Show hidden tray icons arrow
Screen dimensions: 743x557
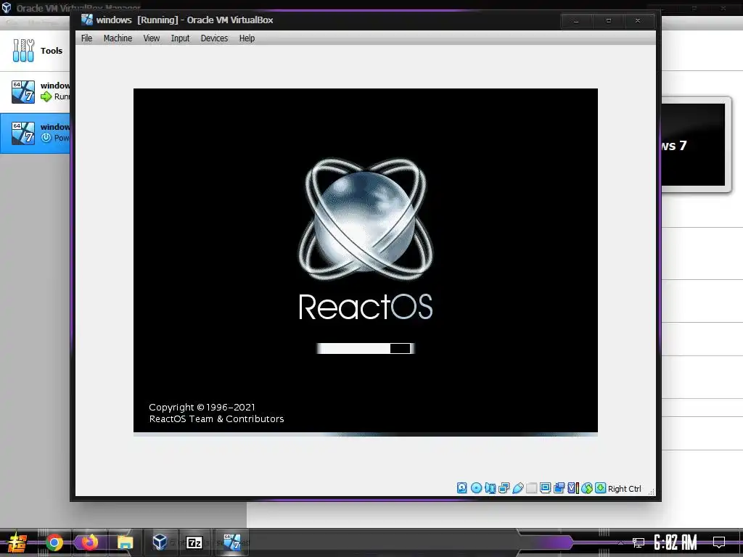pos(620,542)
